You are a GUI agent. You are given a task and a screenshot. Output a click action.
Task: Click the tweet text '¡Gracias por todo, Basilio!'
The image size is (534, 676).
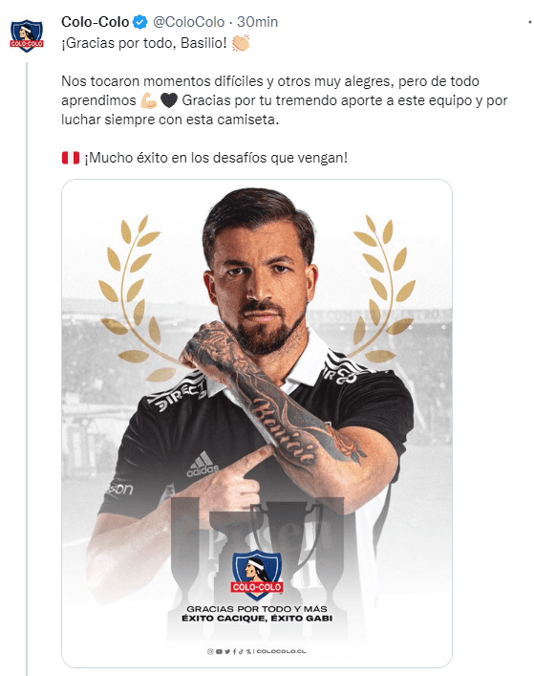[x=144, y=43]
